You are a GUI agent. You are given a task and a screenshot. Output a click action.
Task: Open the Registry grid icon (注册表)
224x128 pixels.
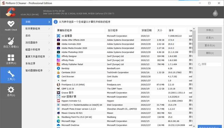(x=11, y=59)
